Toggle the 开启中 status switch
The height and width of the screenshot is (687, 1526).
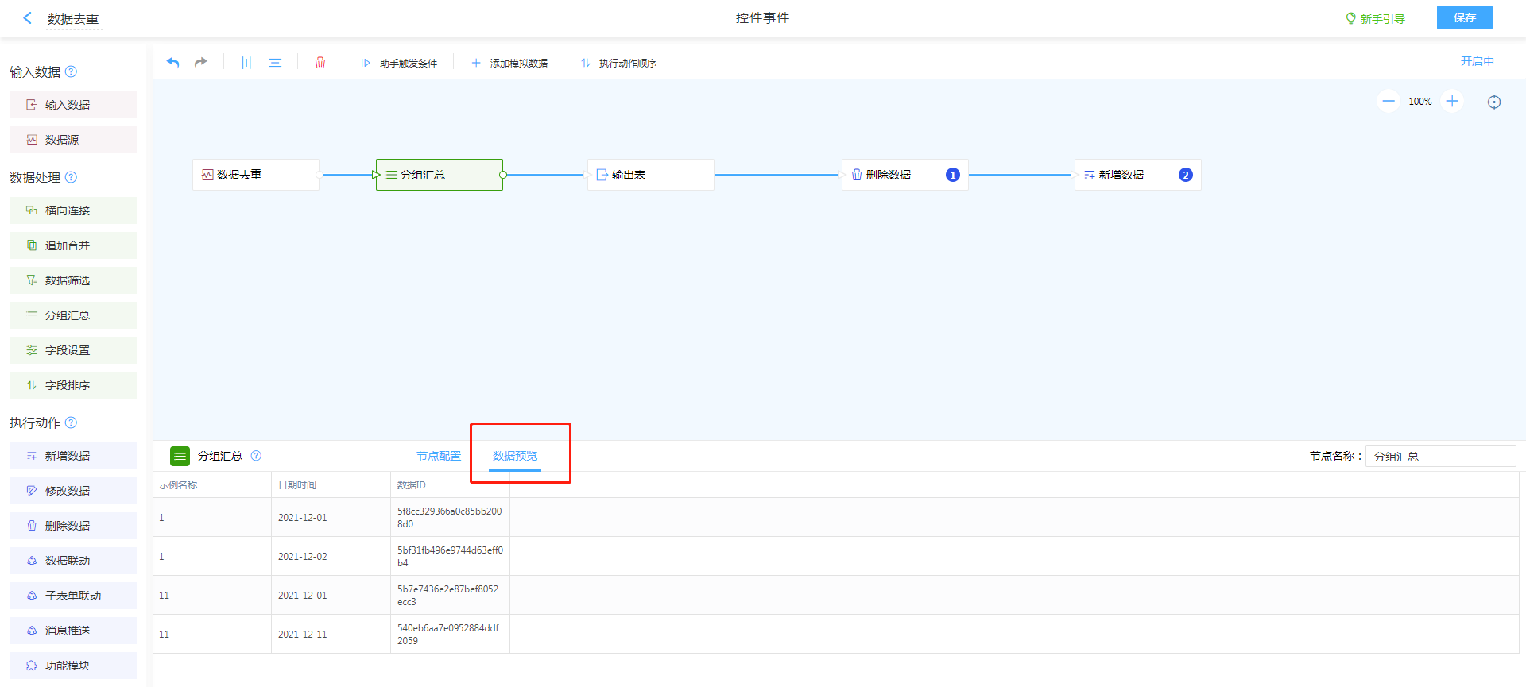(1477, 61)
